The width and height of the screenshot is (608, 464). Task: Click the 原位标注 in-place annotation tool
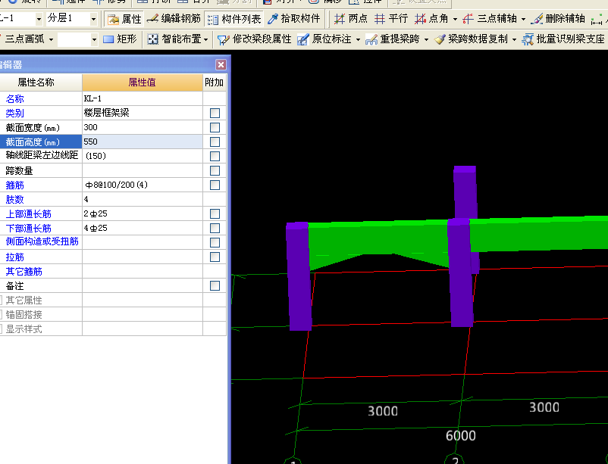pos(325,39)
